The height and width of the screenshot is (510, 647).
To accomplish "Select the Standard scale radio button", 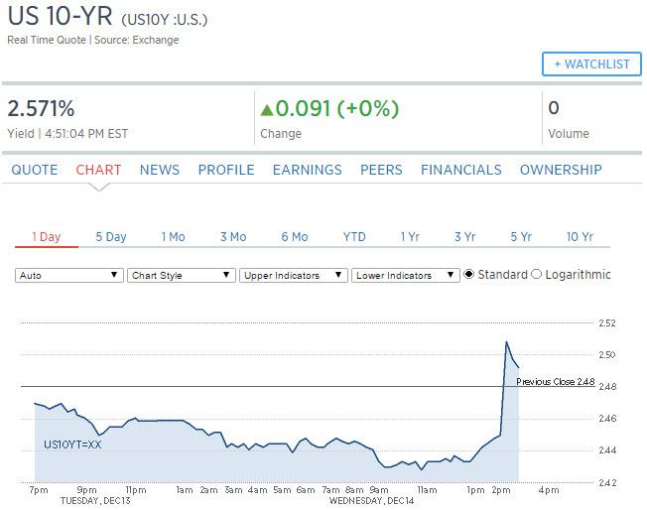I will coord(468,274).
